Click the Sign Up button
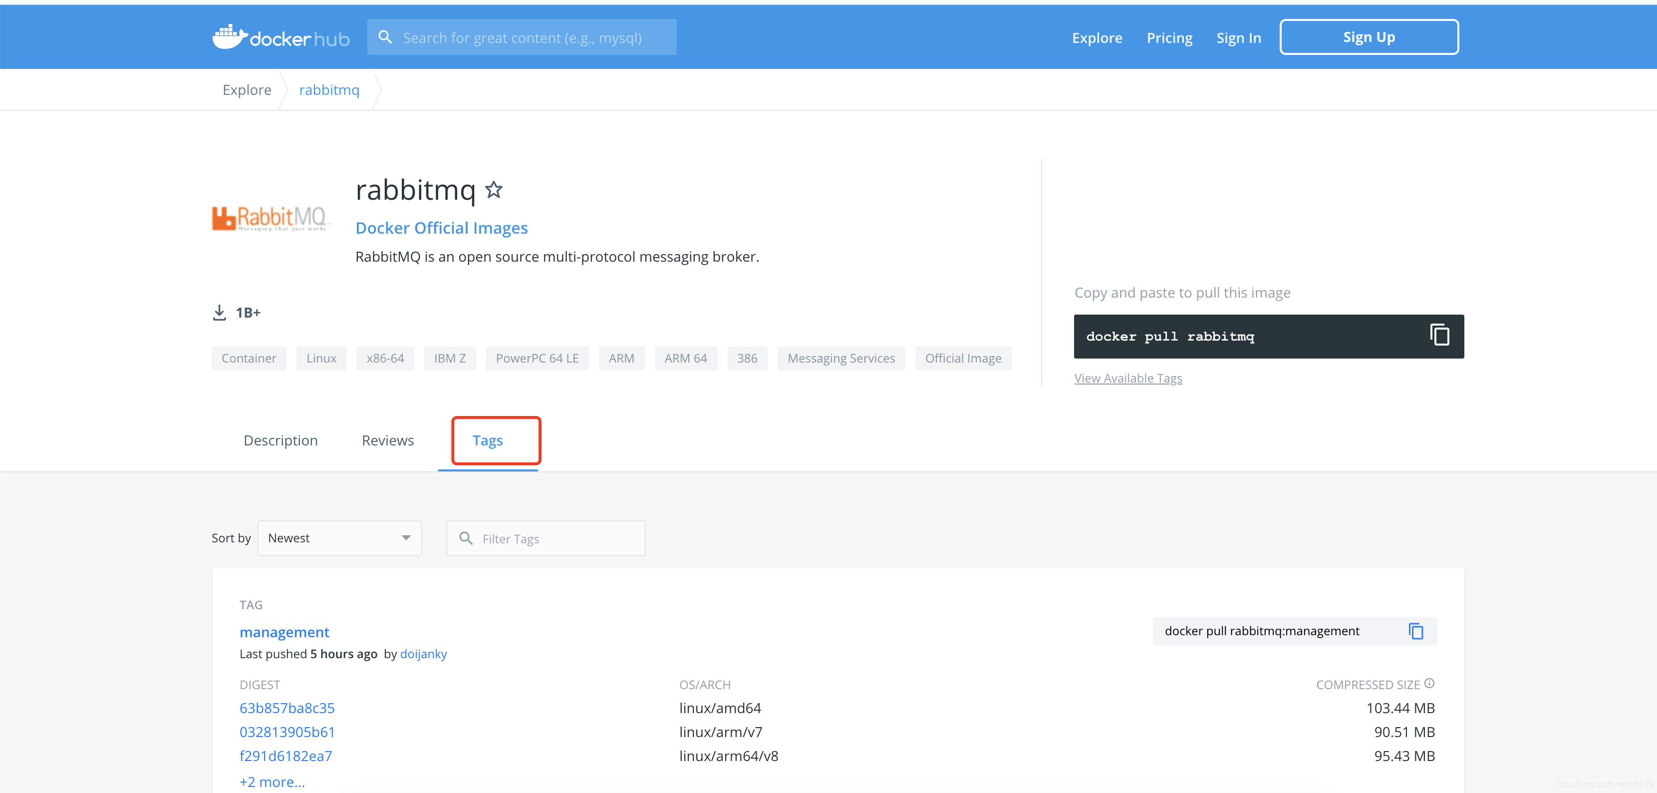 click(x=1369, y=37)
